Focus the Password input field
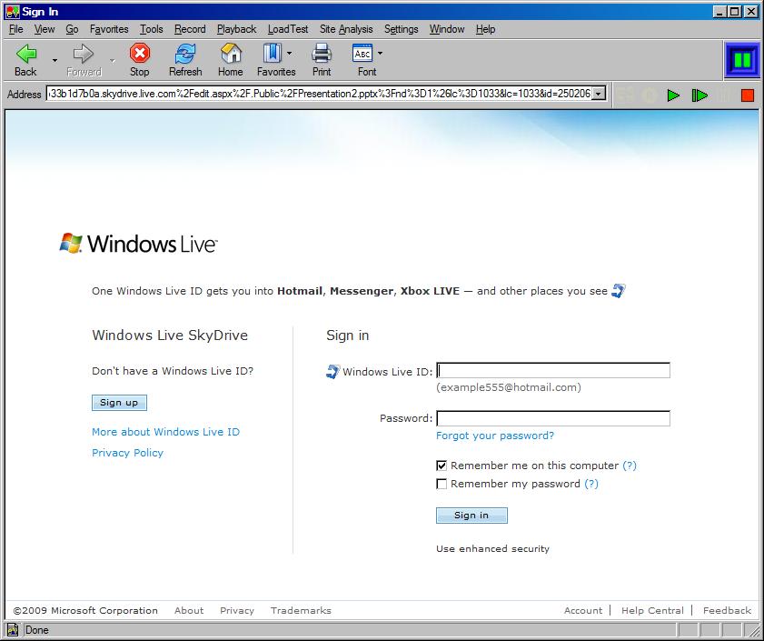The height and width of the screenshot is (641, 764). [x=553, y=418]
